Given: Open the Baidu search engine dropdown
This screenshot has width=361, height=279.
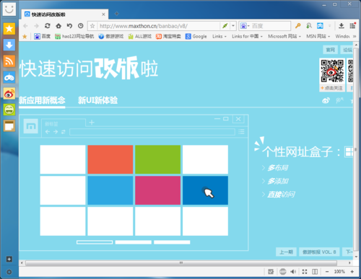Looking at the screenshot, I should coord(245,26).
